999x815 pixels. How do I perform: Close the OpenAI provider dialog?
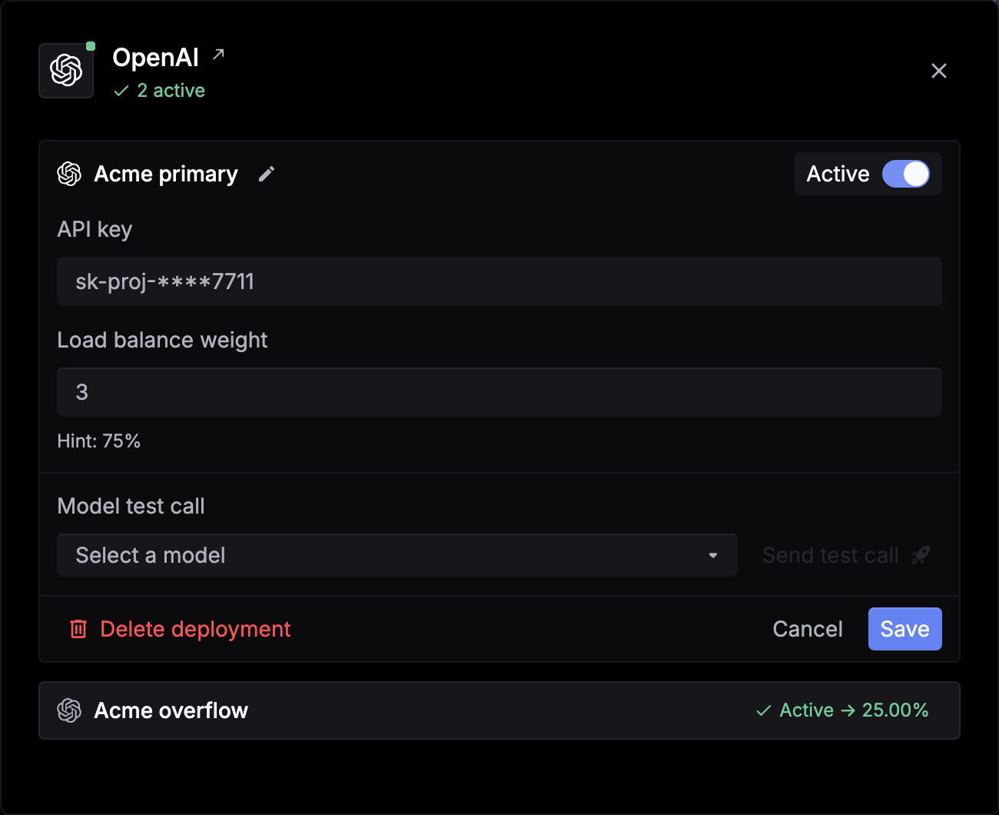939,71
